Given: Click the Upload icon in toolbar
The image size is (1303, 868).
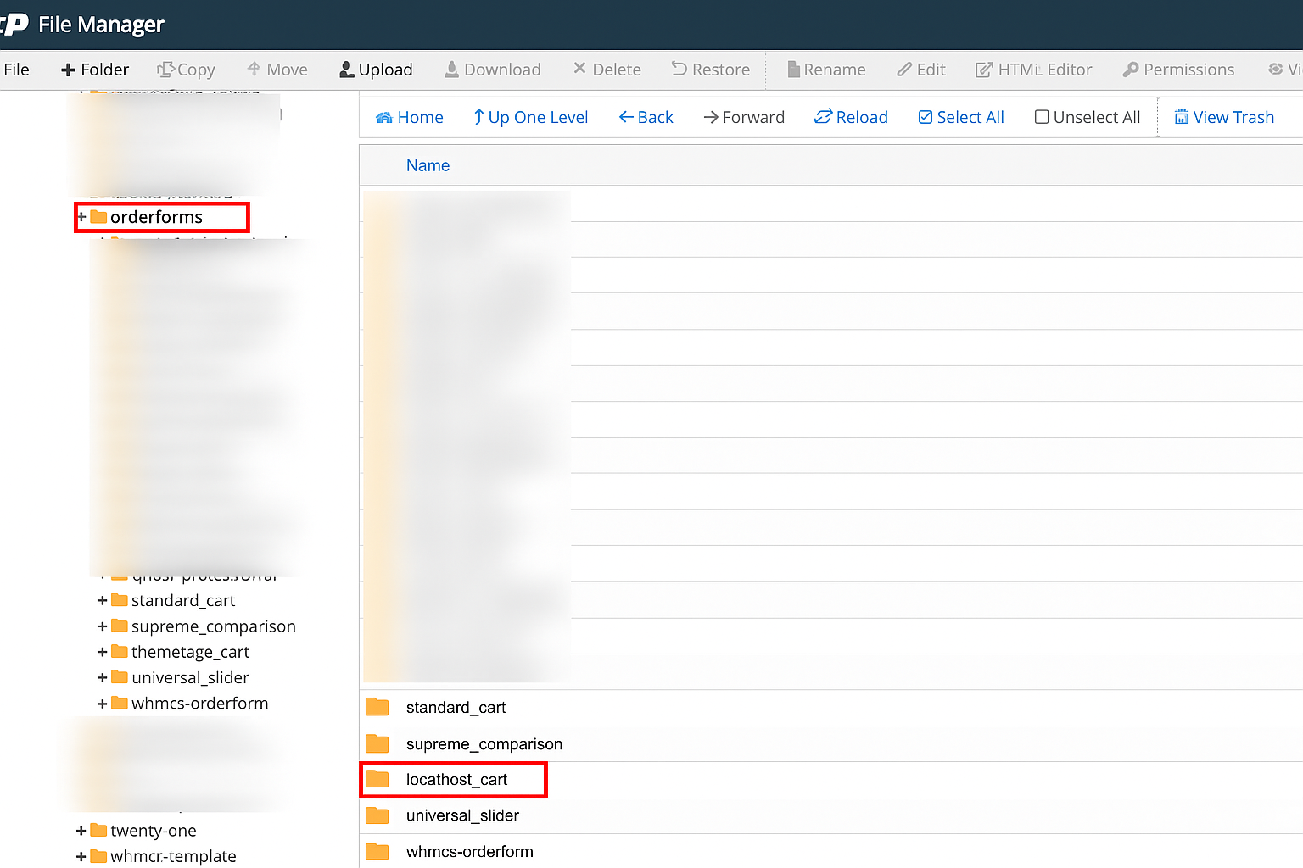Looking at the screenshot, I should [347, 70].
